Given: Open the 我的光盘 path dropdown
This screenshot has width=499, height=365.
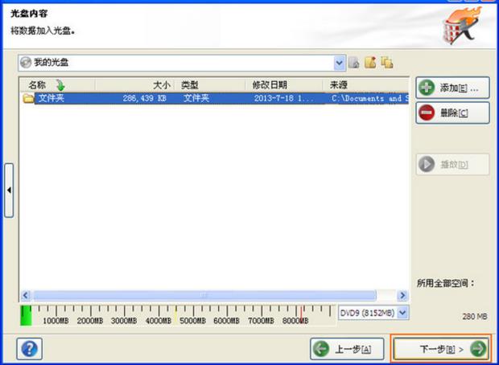Looking at the screenshot, I should point(340,62).
